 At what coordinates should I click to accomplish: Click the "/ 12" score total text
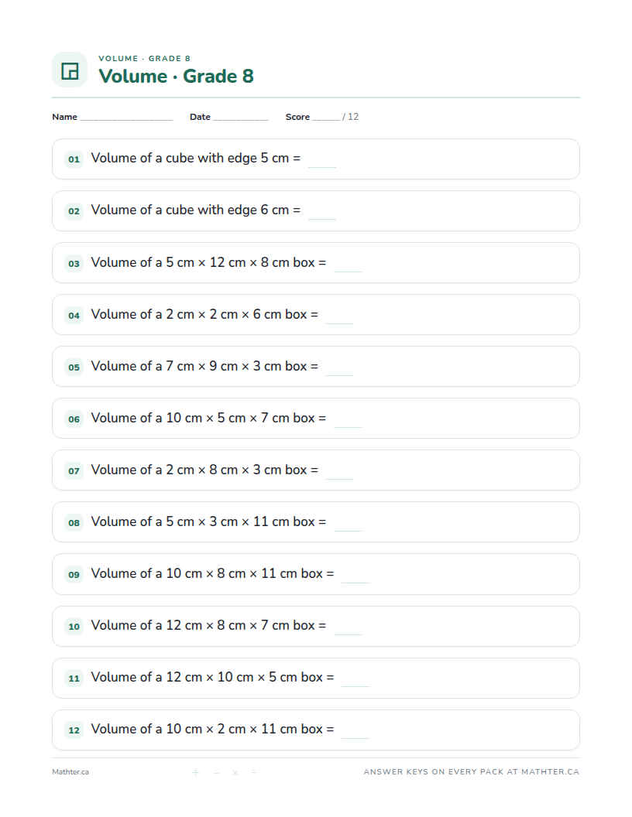tap(350, 117)
